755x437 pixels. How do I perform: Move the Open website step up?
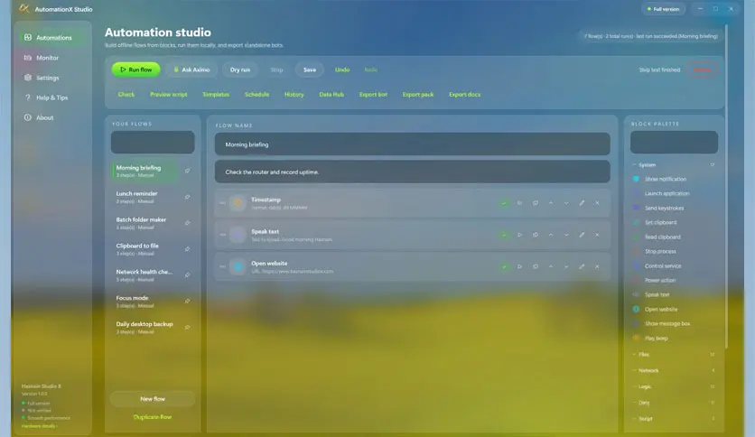pos(550,266)
